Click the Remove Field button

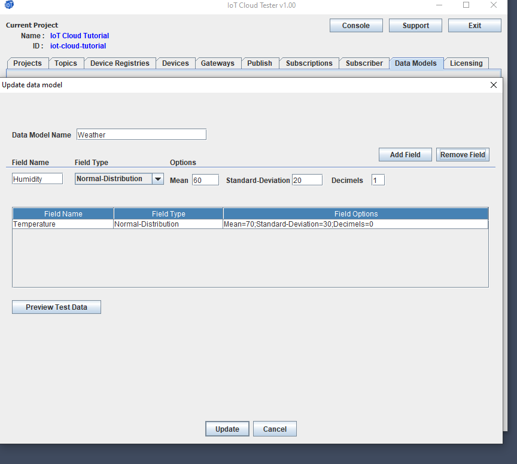[x=463, y=154]
